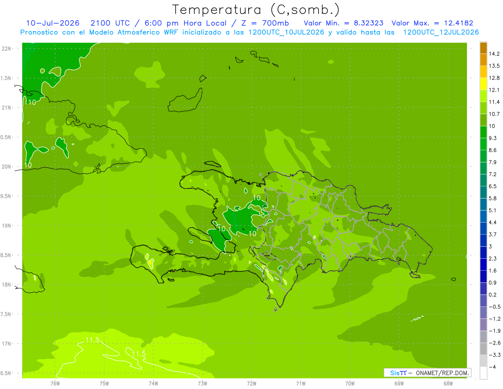The image size is (503, 389).
Task: Click the '2100 UTC' time text
Action: pyautogui.click(x=109, y=23)
